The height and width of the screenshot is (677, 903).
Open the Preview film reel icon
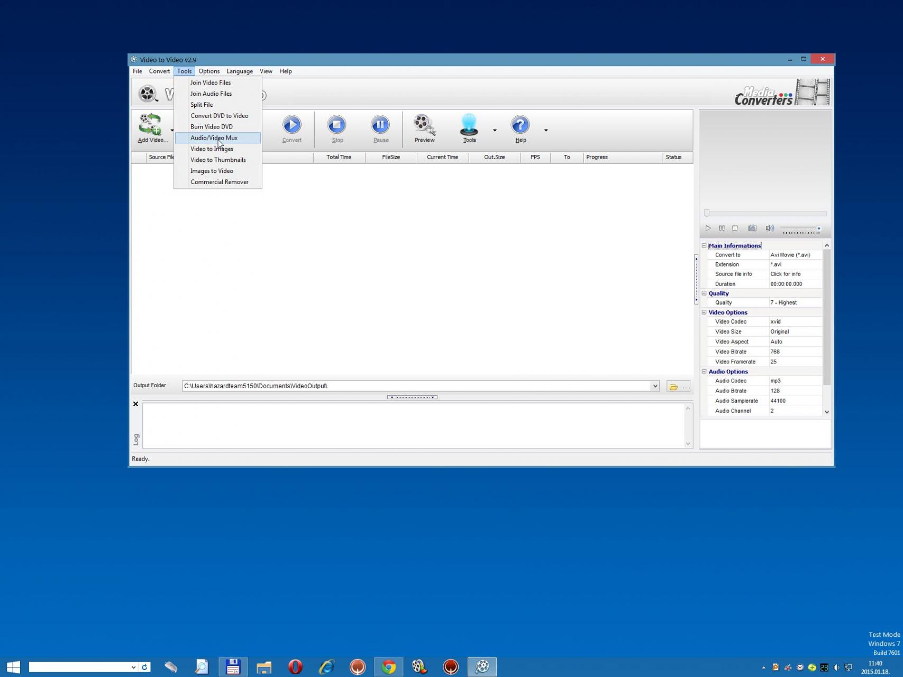point(424,125)
